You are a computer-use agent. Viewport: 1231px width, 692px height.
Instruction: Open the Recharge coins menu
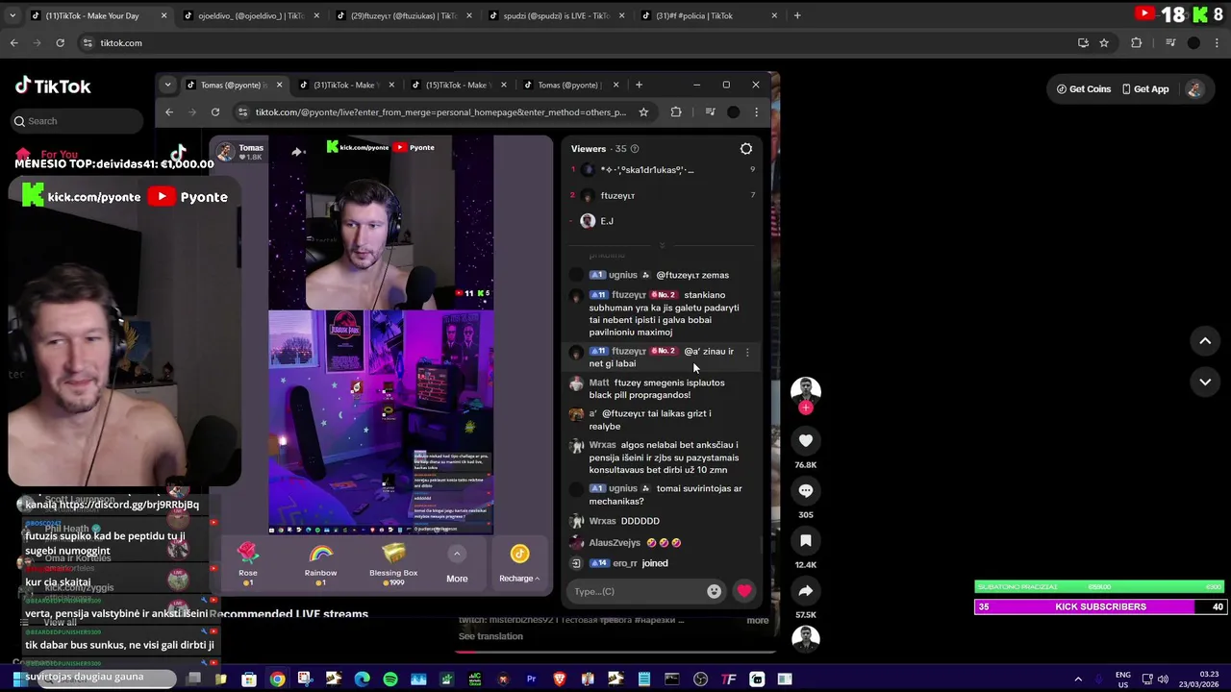click(x=519, y=564)
